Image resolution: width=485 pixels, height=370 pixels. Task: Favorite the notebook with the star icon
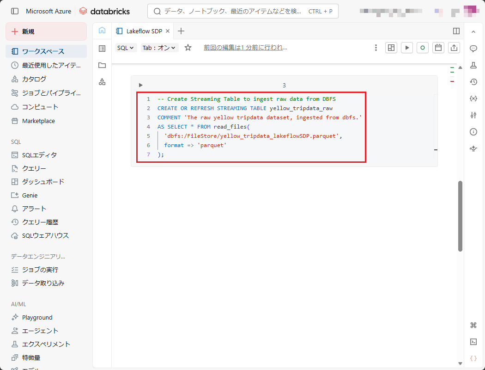(188, 48)
